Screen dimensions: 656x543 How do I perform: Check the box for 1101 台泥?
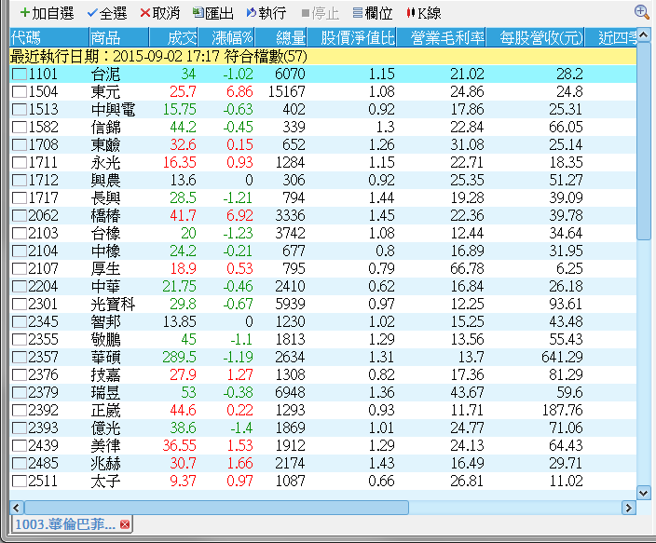(20, 75)
